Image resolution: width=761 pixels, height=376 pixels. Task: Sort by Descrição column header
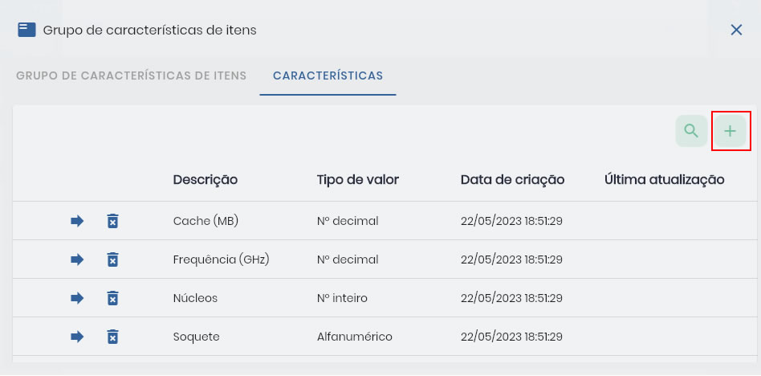[206, 180]
